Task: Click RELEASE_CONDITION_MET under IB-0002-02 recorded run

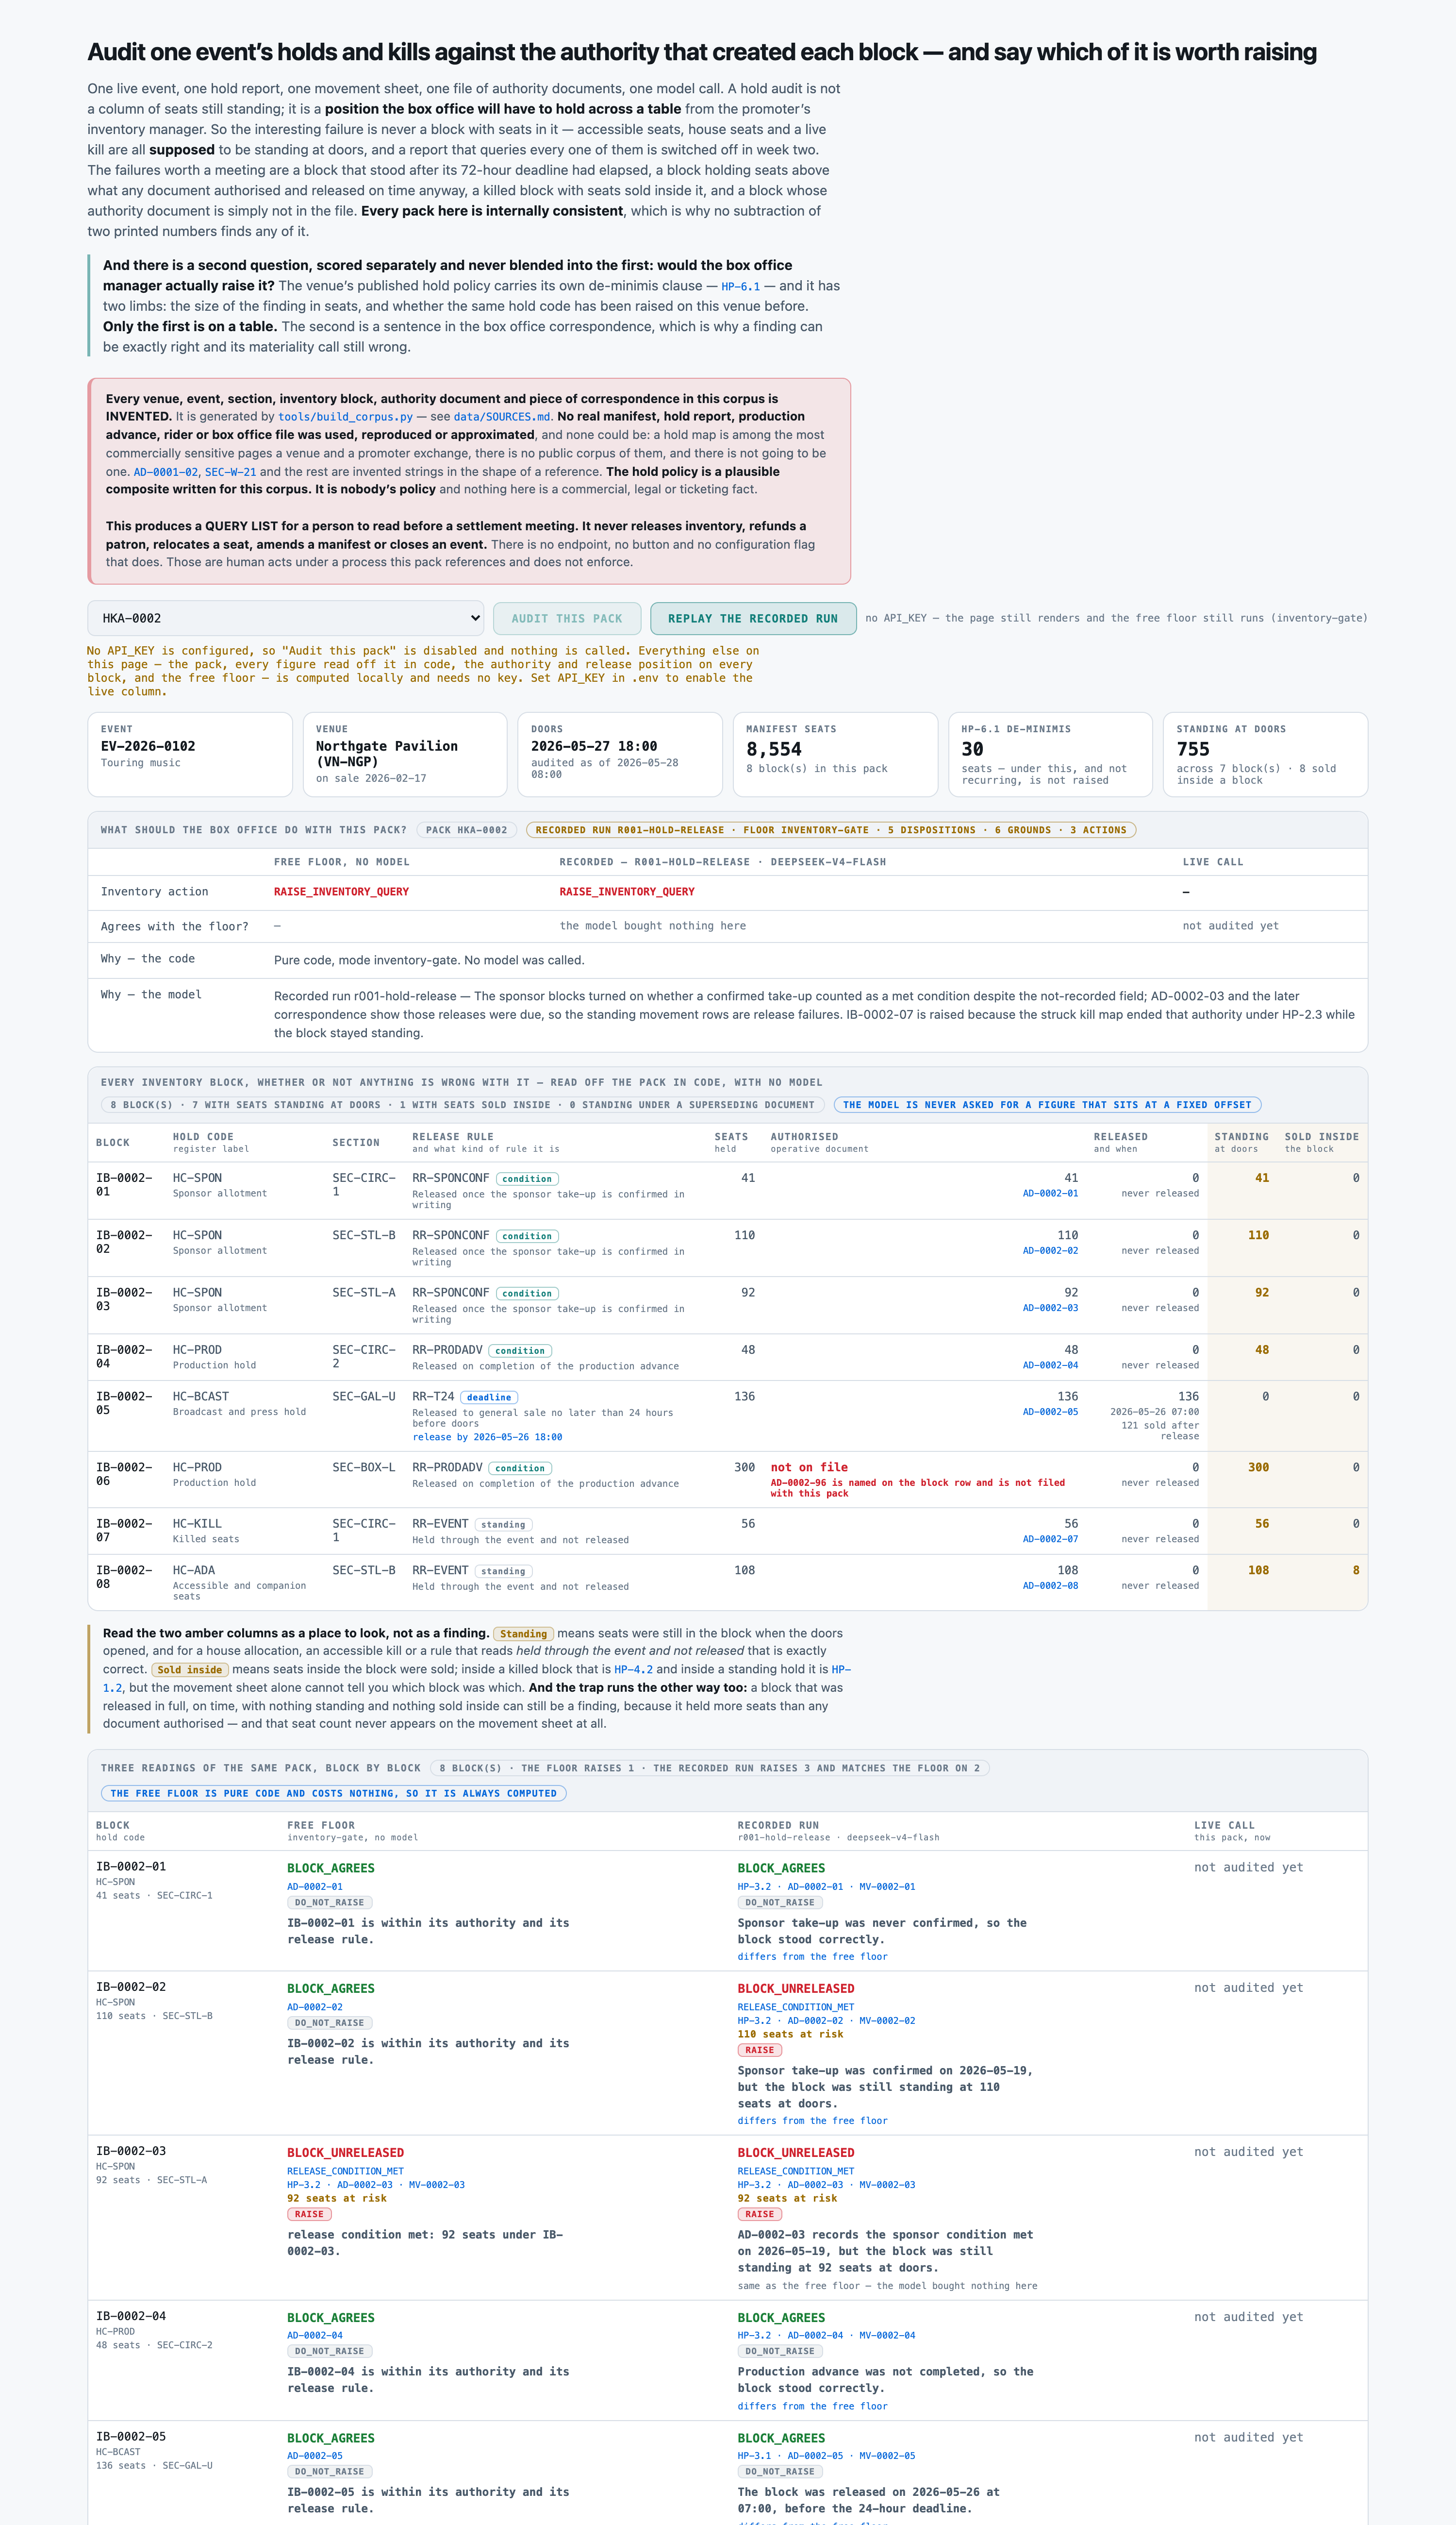Action: [x=796, y=2007]
